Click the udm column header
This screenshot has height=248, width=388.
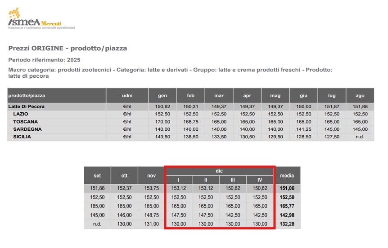point(127,96)
